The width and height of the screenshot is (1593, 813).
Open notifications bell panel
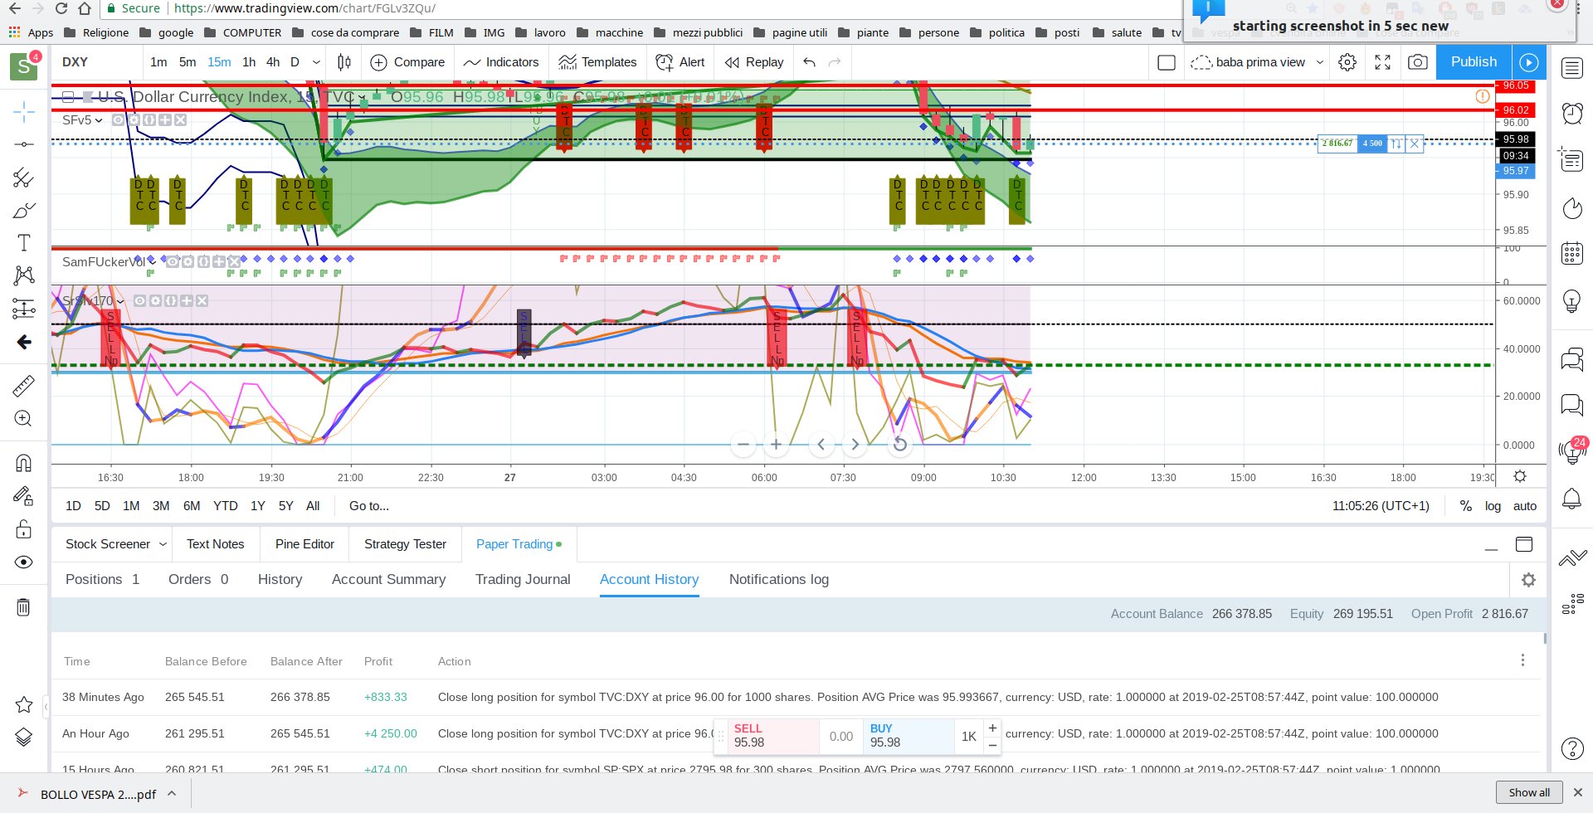pos(1572,498)
